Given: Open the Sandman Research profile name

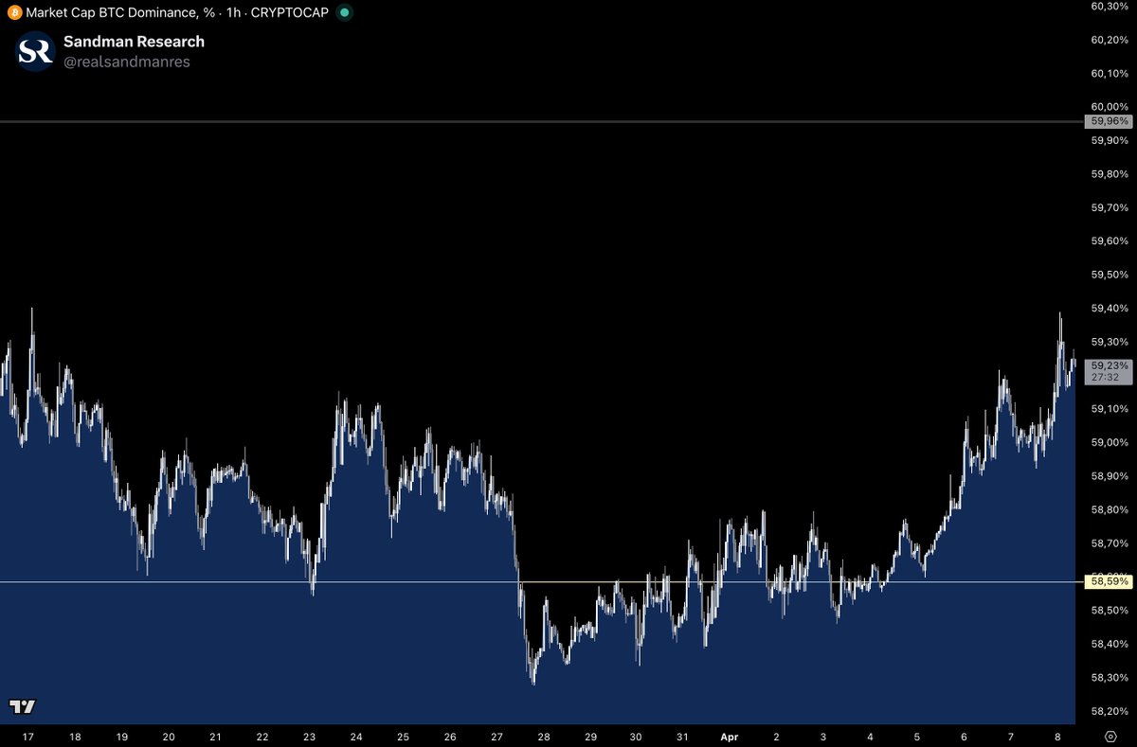Looking at the screenshot, I should tap(134, 42).
